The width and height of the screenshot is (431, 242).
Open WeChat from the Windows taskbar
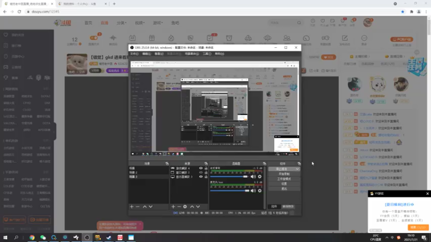tap(43, 238)
